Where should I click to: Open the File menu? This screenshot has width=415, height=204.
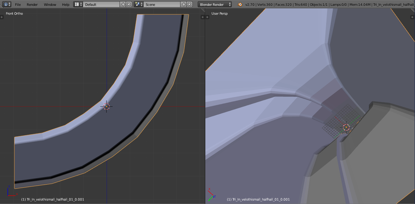tap(18, 5)
